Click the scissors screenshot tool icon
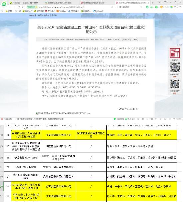Image resolution: width=183 pixels, height=202 pixels. [152, 7]
